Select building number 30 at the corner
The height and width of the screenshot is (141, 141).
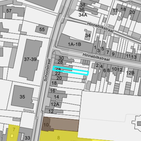click(x=61, y=58)
